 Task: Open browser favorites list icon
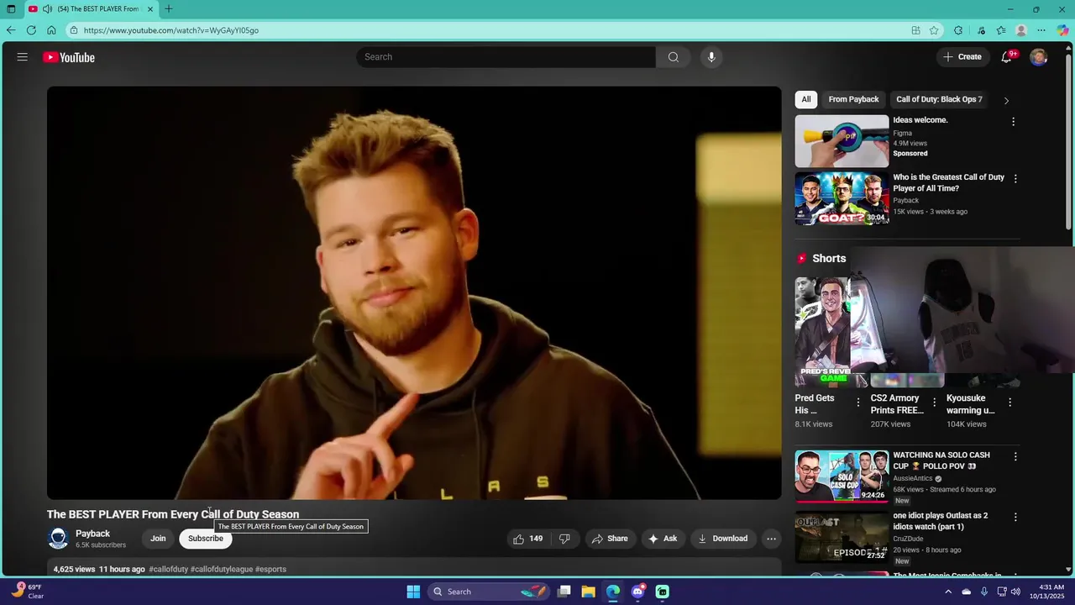[1001, 30]
